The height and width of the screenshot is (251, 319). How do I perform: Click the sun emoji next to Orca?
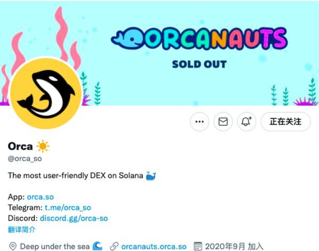[43, 146]
